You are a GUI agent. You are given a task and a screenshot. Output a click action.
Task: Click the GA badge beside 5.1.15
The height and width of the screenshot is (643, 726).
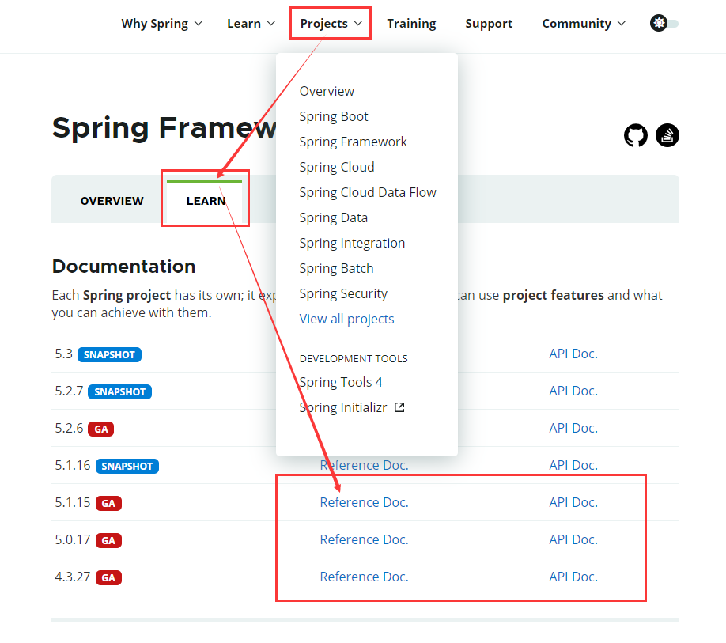point(108,503)
